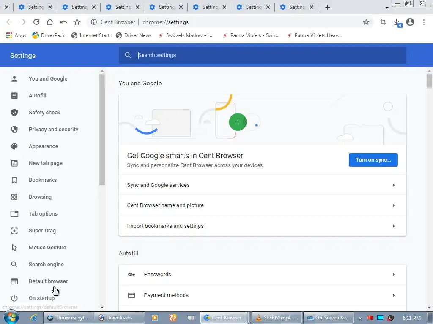Expand the Payment methods row
This screenshot has width=433, height=324.
262,295
